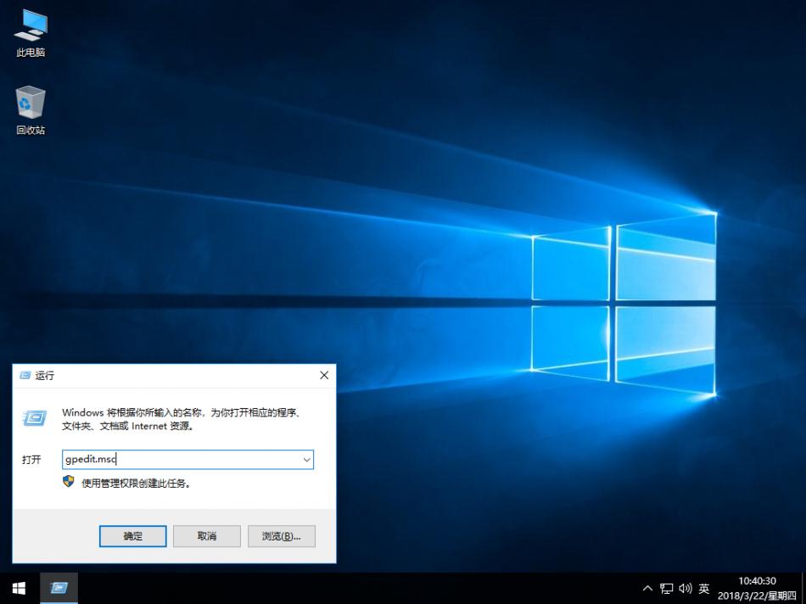Click 取消 button in Run dialog
Screen dimensions: 806x604
(207, 536)
